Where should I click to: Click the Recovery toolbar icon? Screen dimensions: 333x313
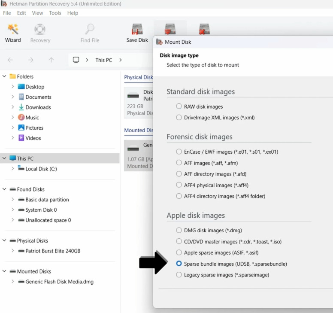tap(40, 29)
